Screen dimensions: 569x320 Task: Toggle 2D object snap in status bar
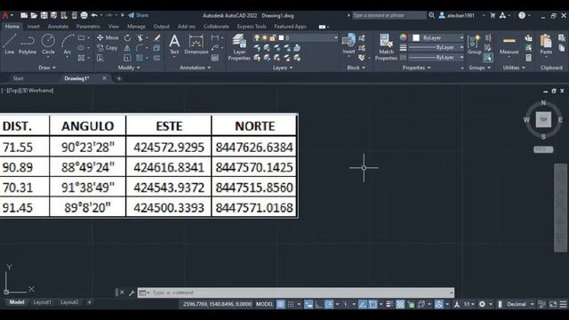373,304
